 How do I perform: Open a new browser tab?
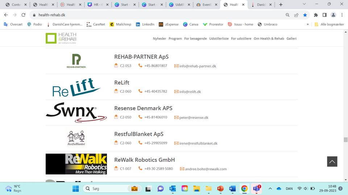tap(281, 4)
